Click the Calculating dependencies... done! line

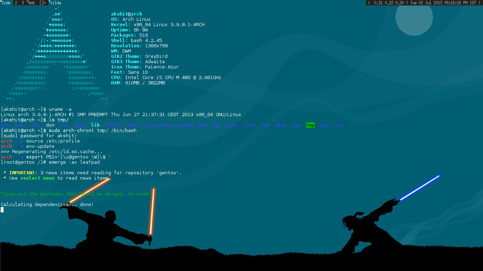[47, 205]
